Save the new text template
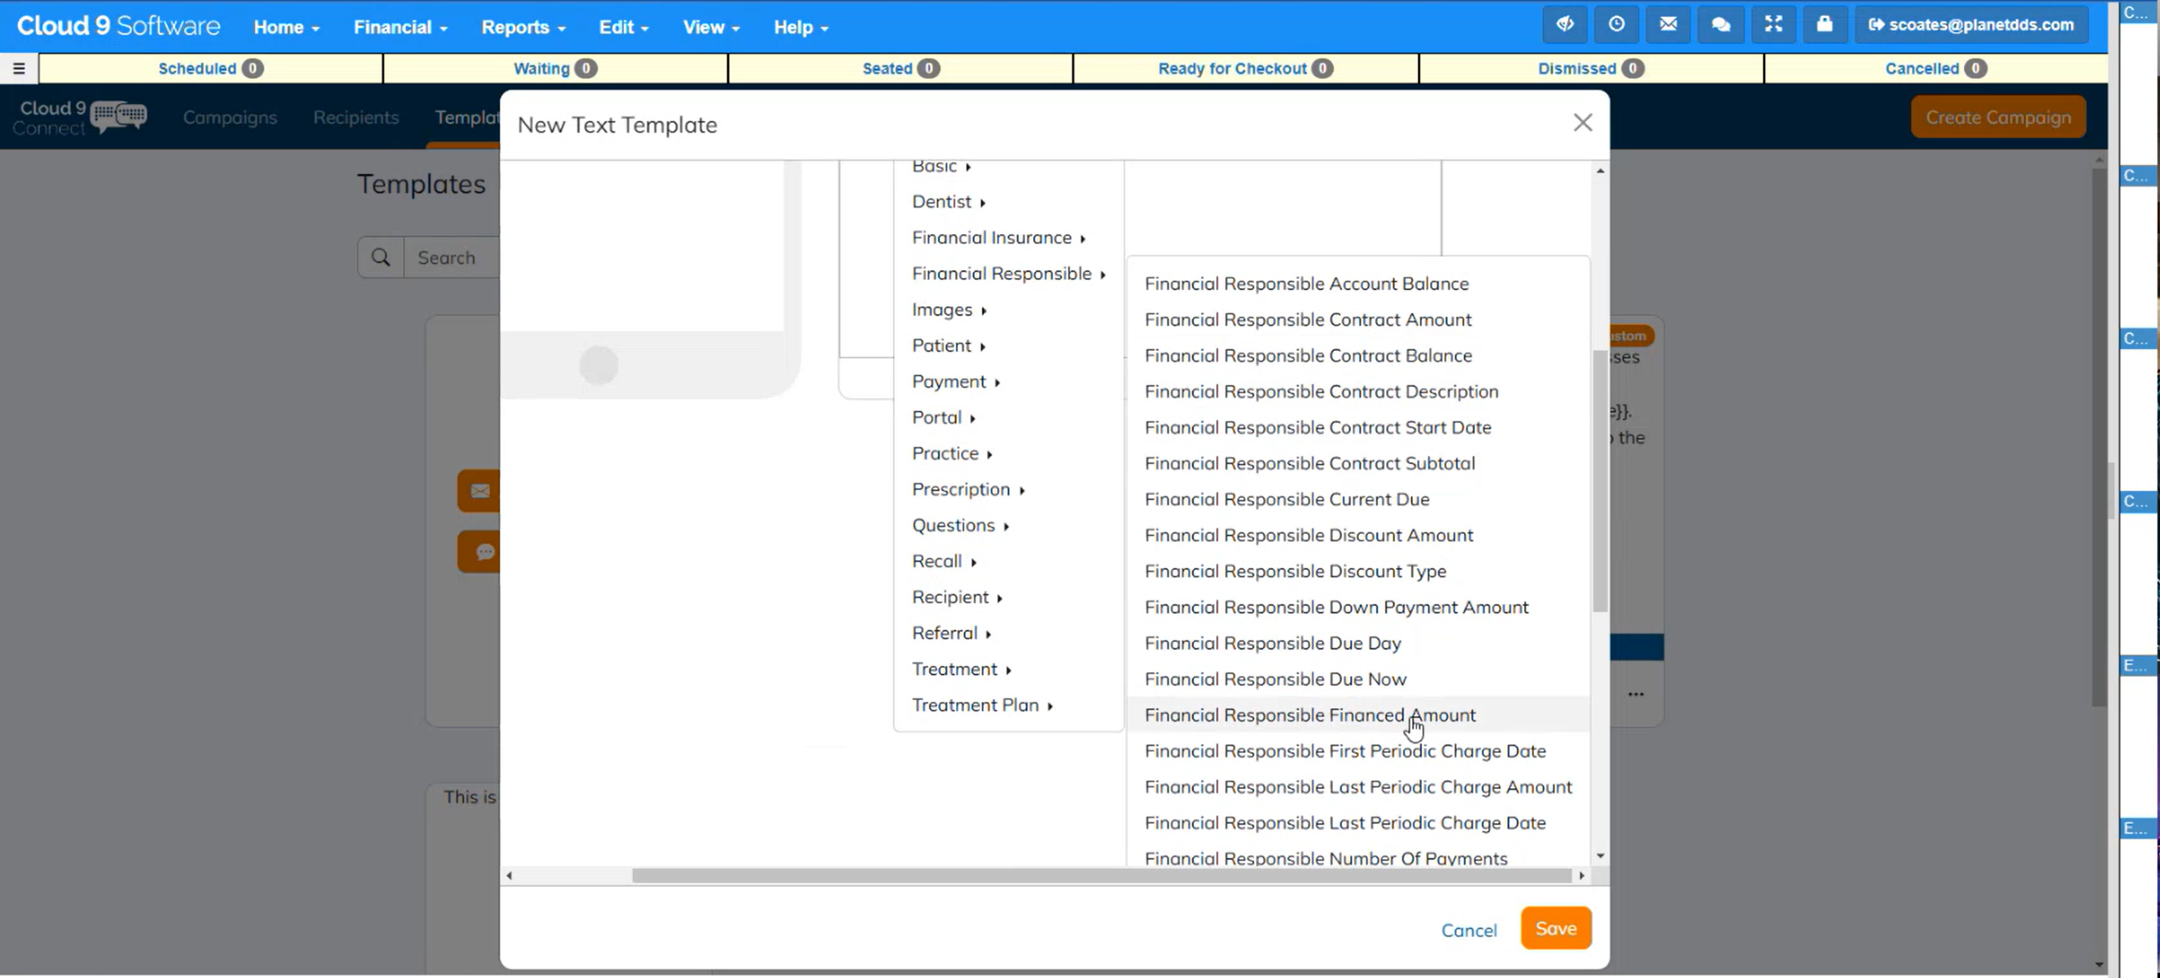The image size is (2160, 978). pos(1556,928)
